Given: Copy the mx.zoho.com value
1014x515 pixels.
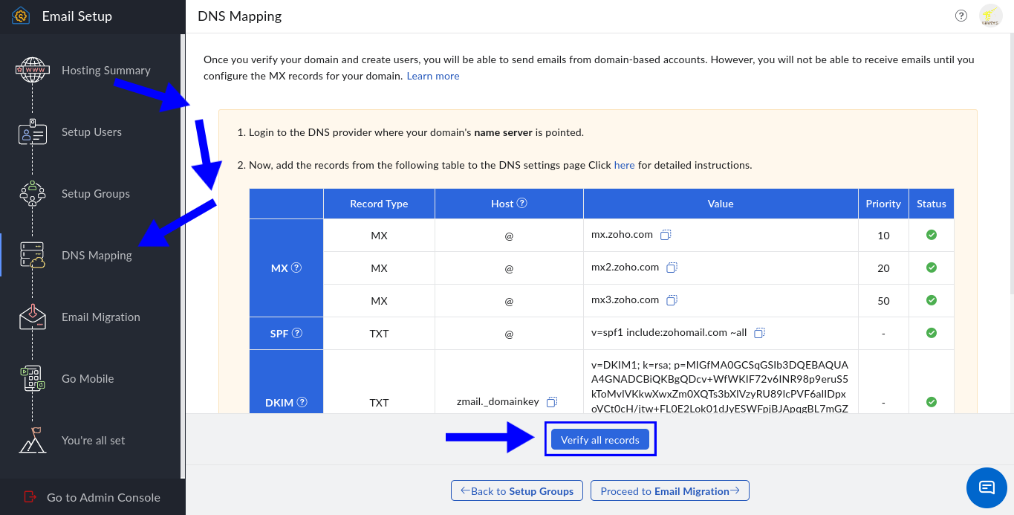Looking at the screenshot, I should point(666,235).
